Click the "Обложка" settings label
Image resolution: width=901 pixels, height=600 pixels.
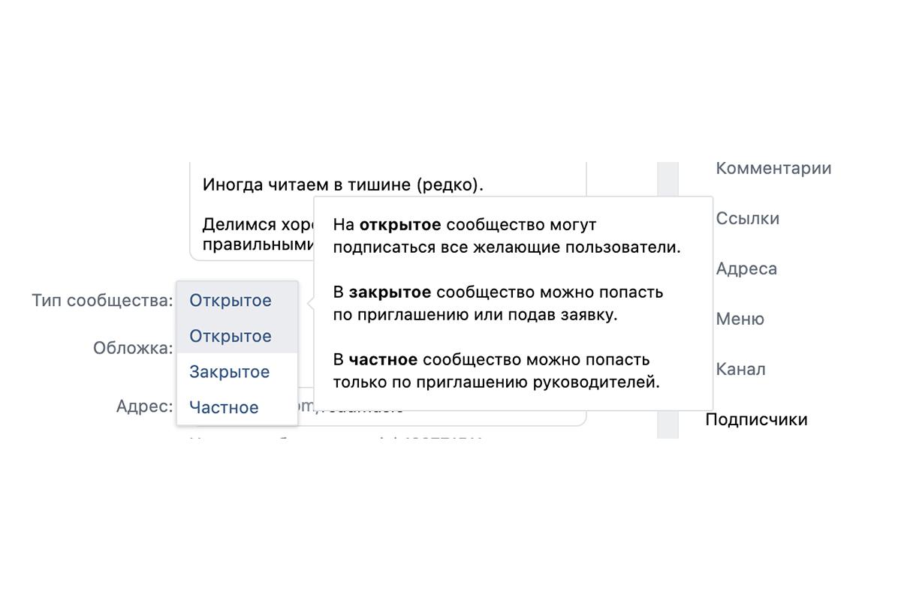[134, 348]
